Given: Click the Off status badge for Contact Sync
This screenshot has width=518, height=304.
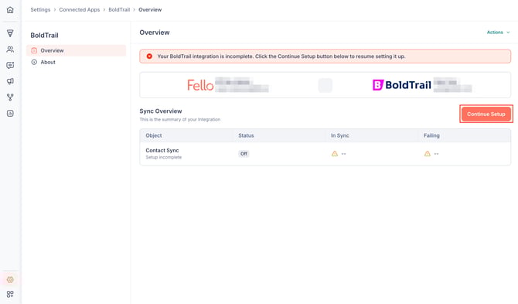Looking at the screenshot, I should 244,154.
